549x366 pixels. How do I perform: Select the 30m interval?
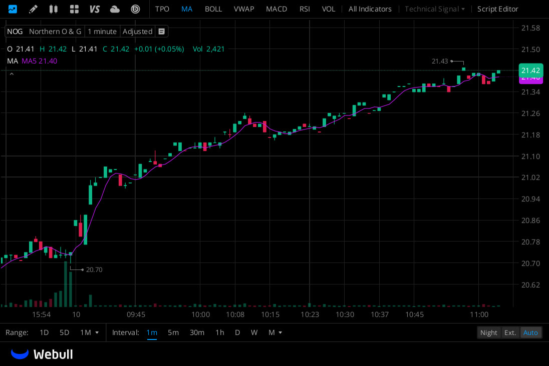tap(197, 332)
